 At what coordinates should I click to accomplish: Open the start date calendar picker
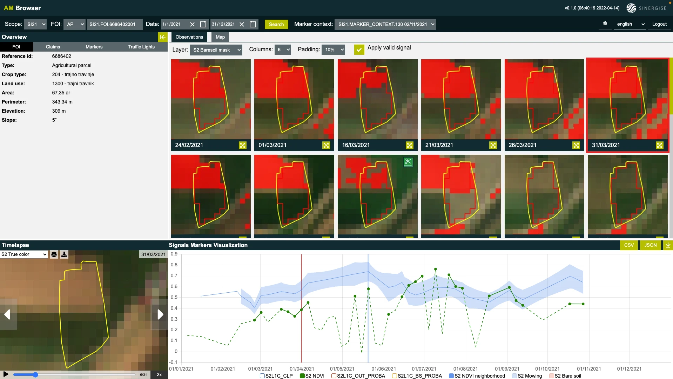[203, 24]
